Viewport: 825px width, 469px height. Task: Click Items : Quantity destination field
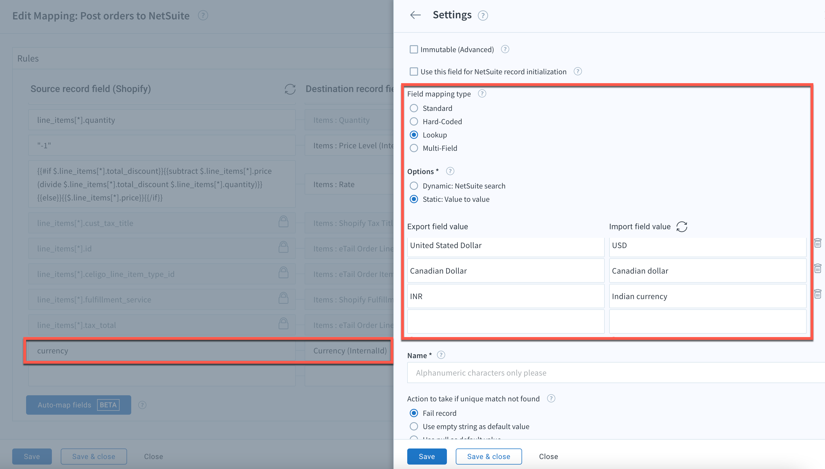(x=349, y=120)
